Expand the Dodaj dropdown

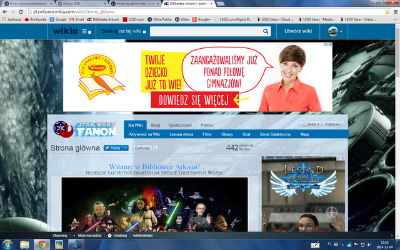click(310, 124)
